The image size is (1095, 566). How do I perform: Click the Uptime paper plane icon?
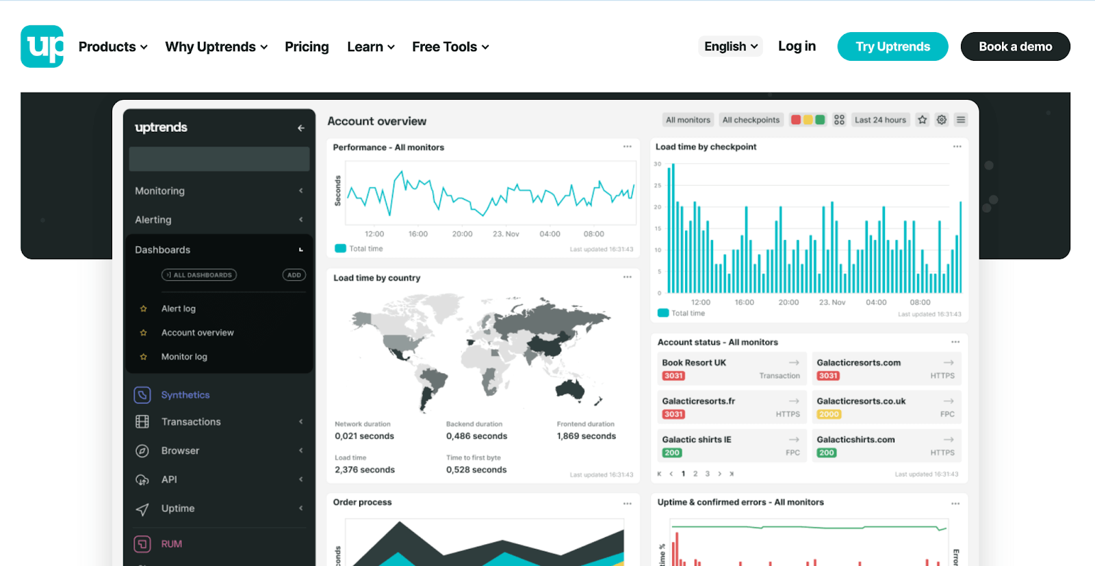point(142,509)
